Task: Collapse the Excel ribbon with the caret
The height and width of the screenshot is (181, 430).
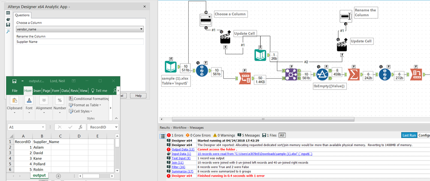Action: 116,118
